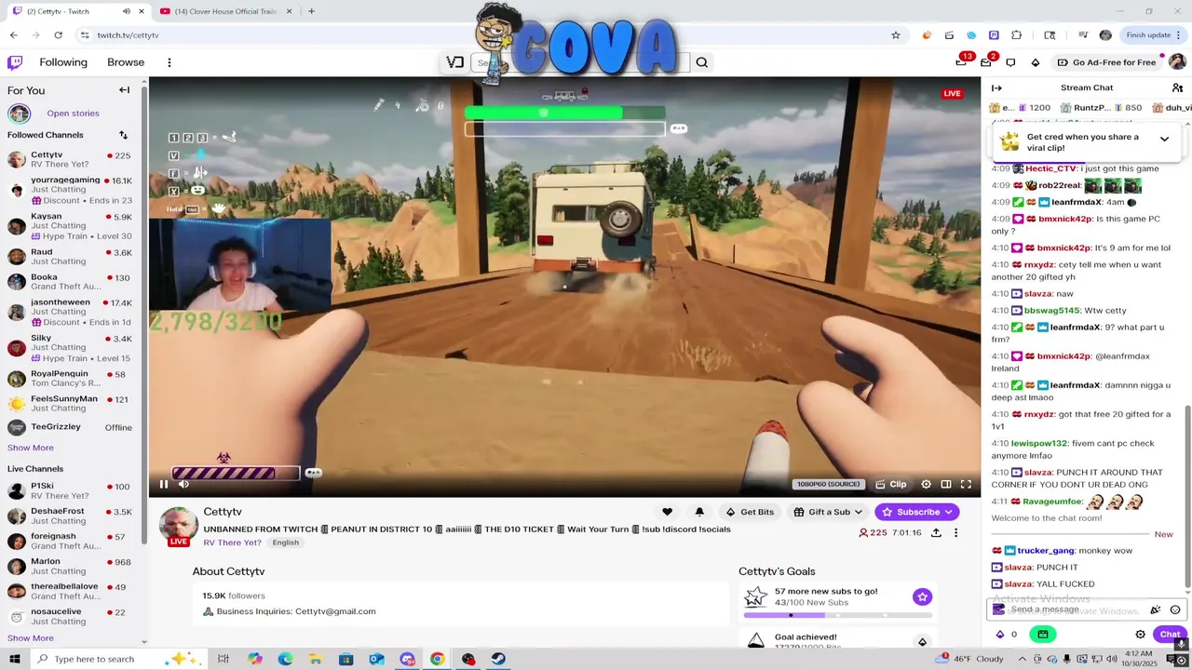
Task: Click the party popper icon in chat input
Action: [x=1156, y=610]
